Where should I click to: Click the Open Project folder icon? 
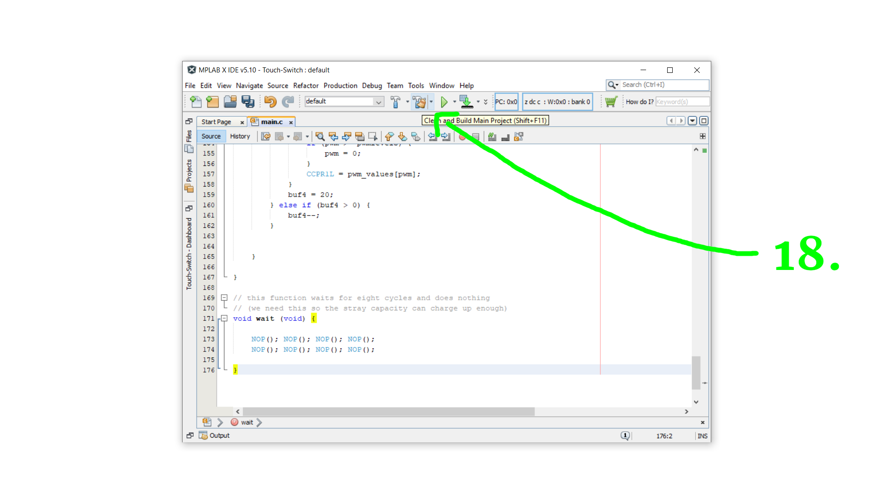point(230,102)
